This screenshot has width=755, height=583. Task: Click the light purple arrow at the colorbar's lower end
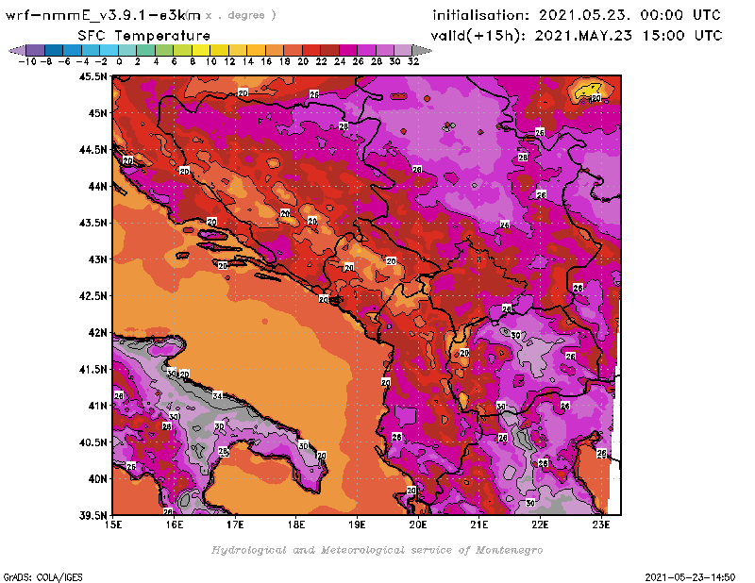click(17, 50)
